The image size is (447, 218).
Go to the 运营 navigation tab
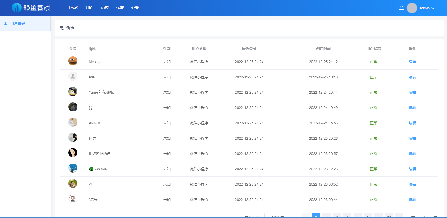click(x=120, y=8)
